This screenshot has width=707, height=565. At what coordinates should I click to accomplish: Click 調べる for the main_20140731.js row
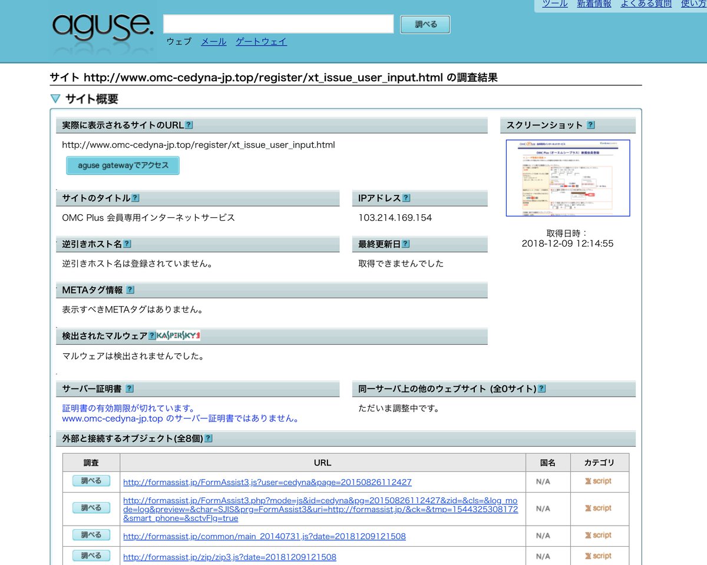(91, 536)
